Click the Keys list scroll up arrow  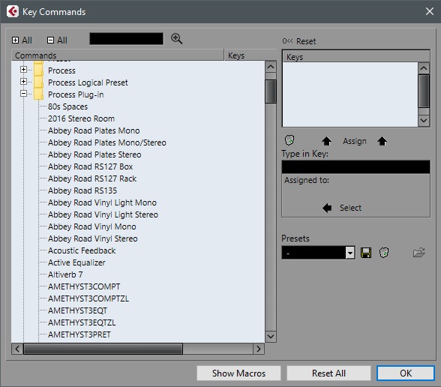click(x=424, y=68)
